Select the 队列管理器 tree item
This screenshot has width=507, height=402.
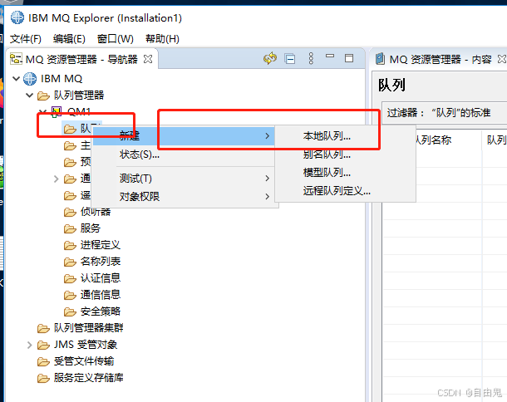(x=79, y=95)
